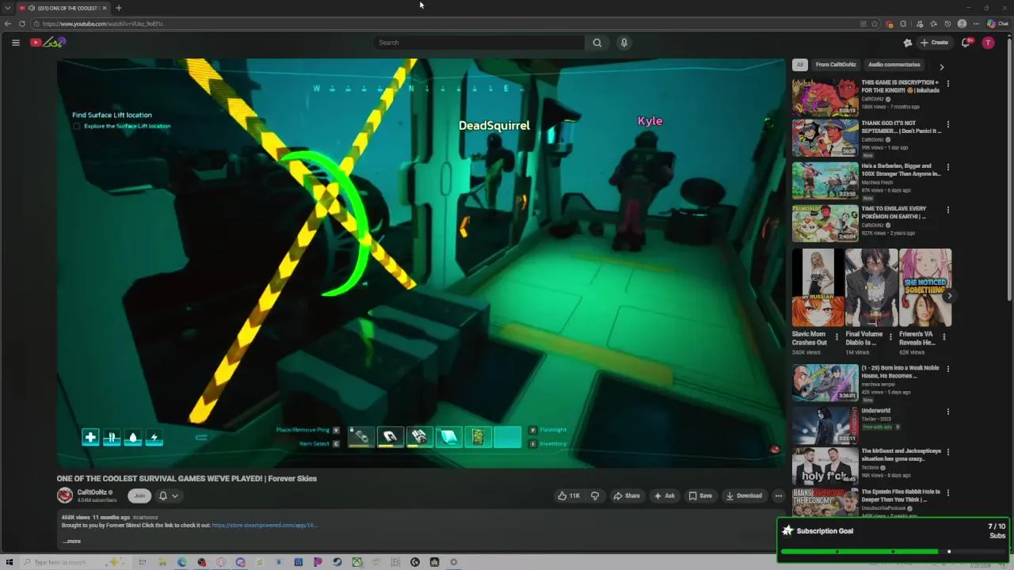Image resolution: width=1014 pixels, height=570 pixels.
Task: Download the video
Action: click(744, 496)
